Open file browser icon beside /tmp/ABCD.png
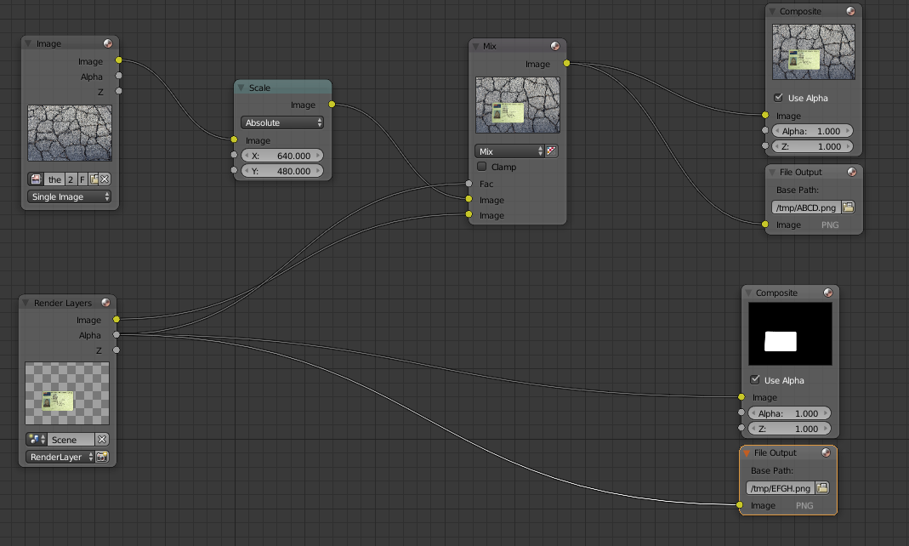Viewport: 909px width, 546px height. click(848, 207)
